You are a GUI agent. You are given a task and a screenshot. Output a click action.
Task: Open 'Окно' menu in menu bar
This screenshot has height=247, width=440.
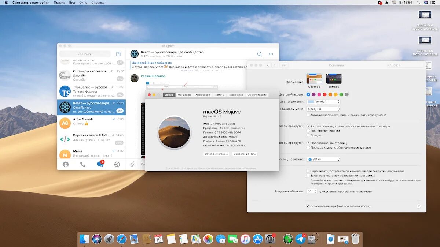tap(83, 3)
